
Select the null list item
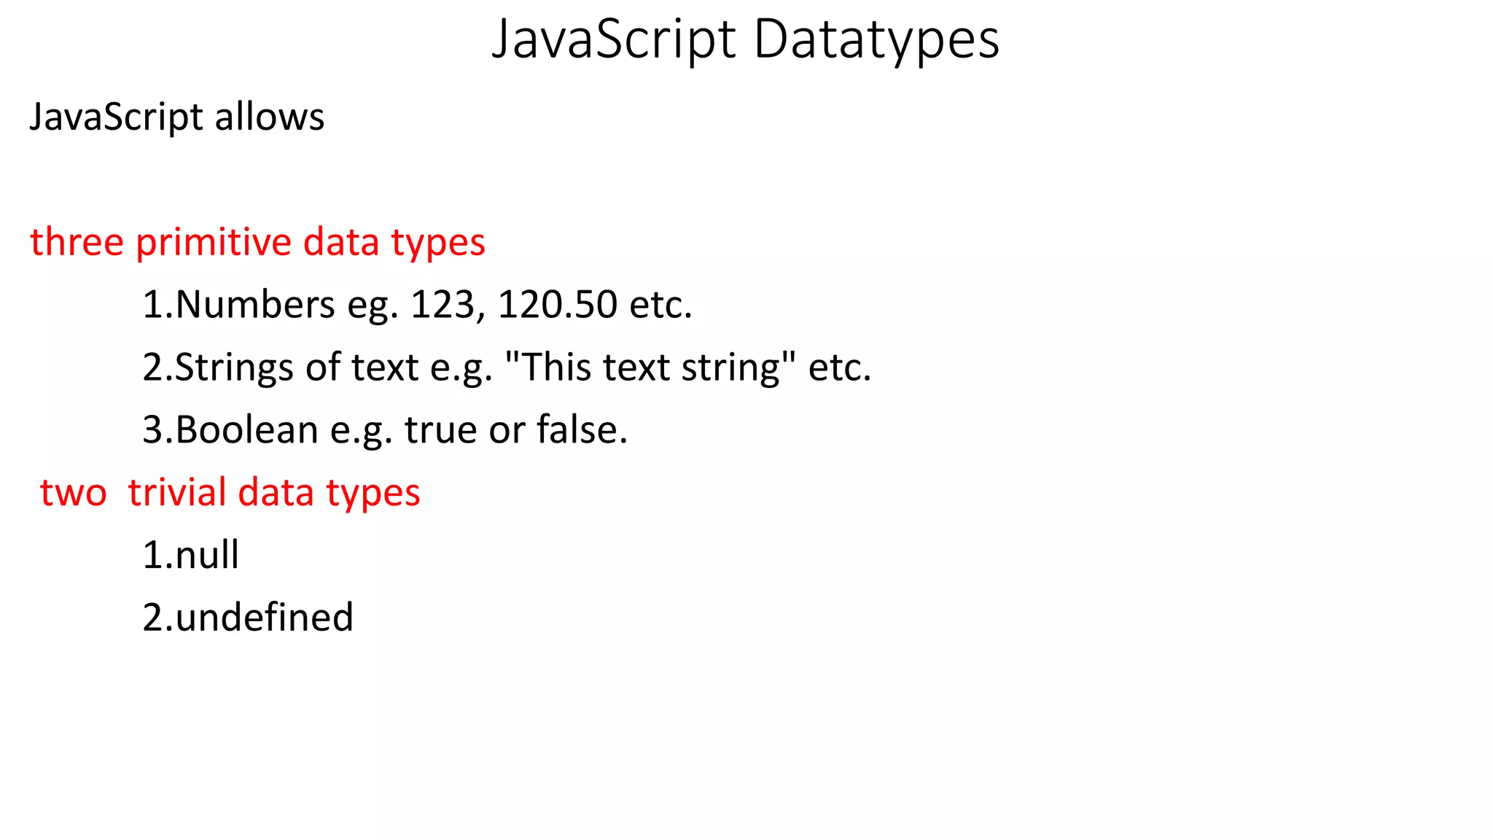point(190,555)
